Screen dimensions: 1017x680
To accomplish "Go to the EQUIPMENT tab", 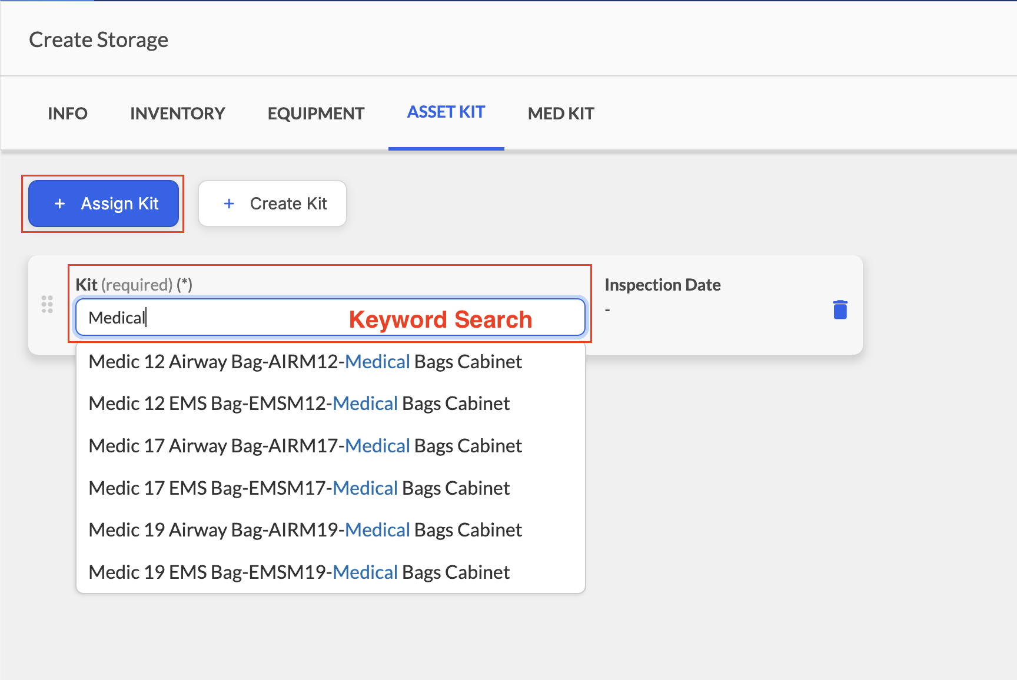I will click(316, 114).
